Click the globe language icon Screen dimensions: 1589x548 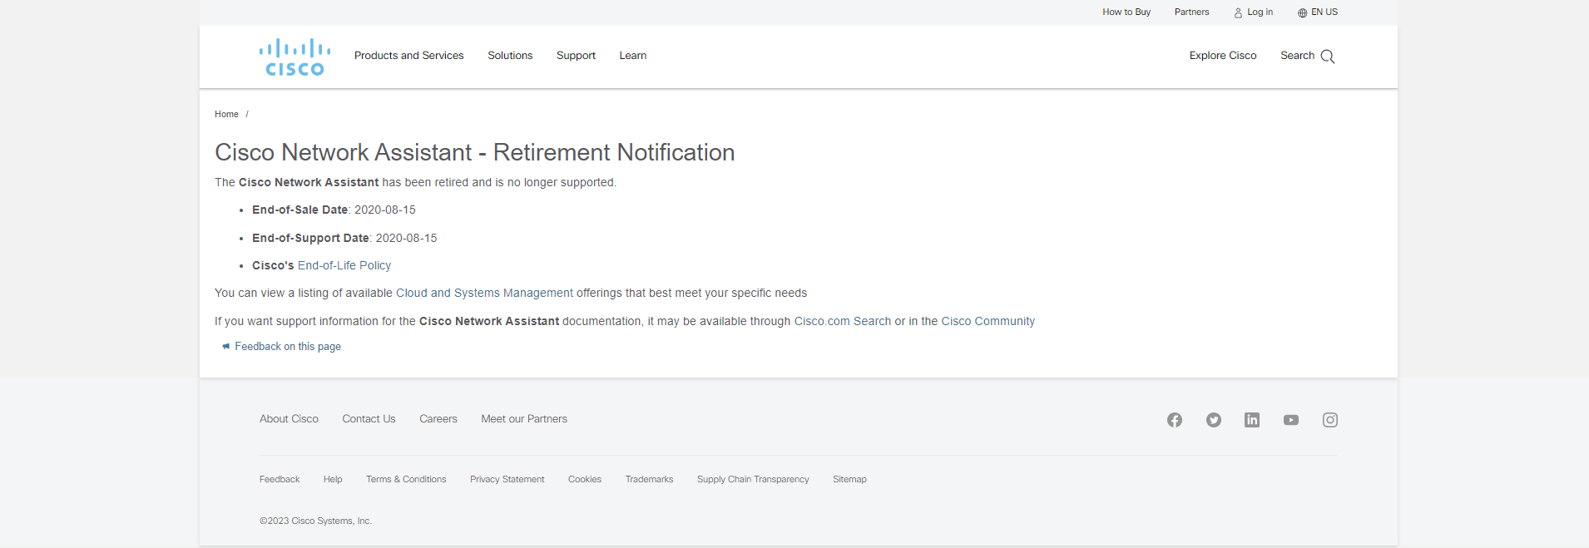[1303, 12]
